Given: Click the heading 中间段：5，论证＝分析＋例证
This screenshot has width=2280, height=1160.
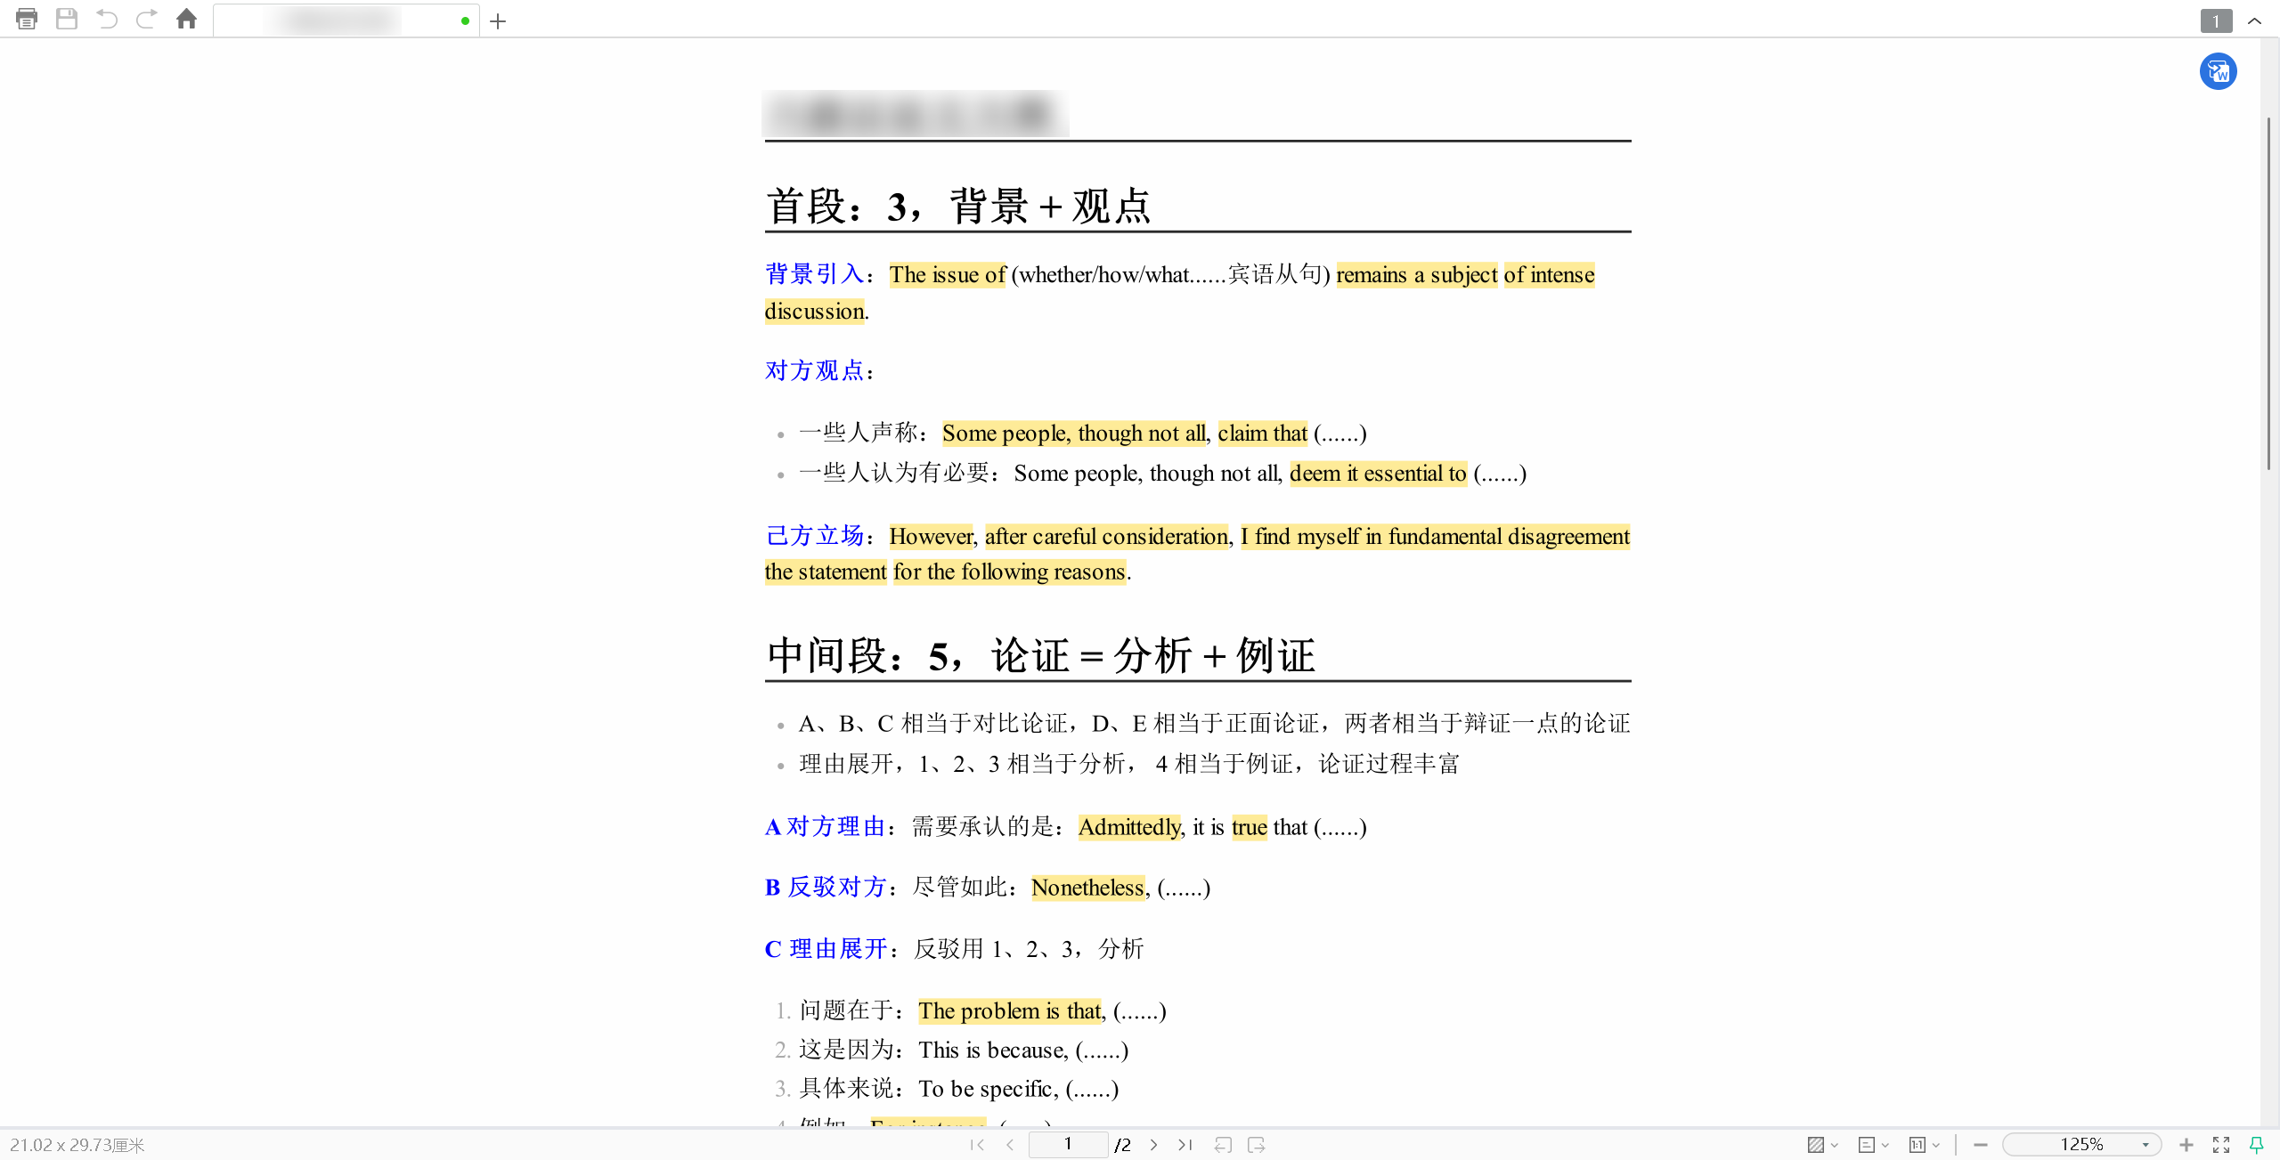Looking at the screenshot, I should [x=1040, y=656].
